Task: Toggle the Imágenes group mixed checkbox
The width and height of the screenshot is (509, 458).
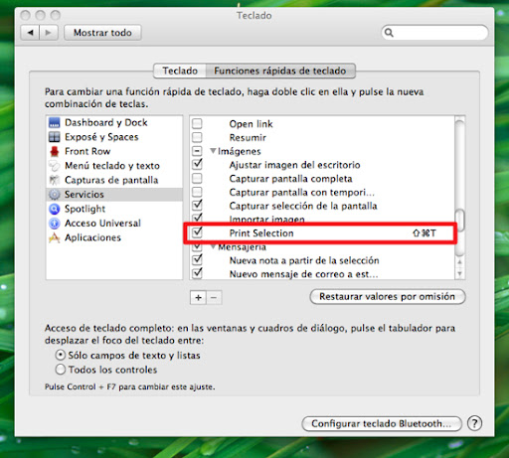Action: click(x=197, y=151)
